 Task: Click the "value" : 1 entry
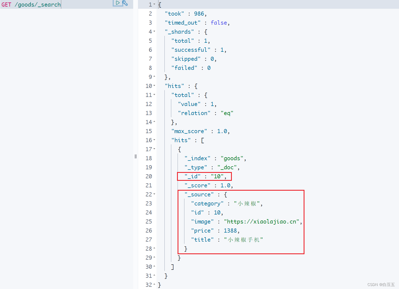tap(197, 104)
